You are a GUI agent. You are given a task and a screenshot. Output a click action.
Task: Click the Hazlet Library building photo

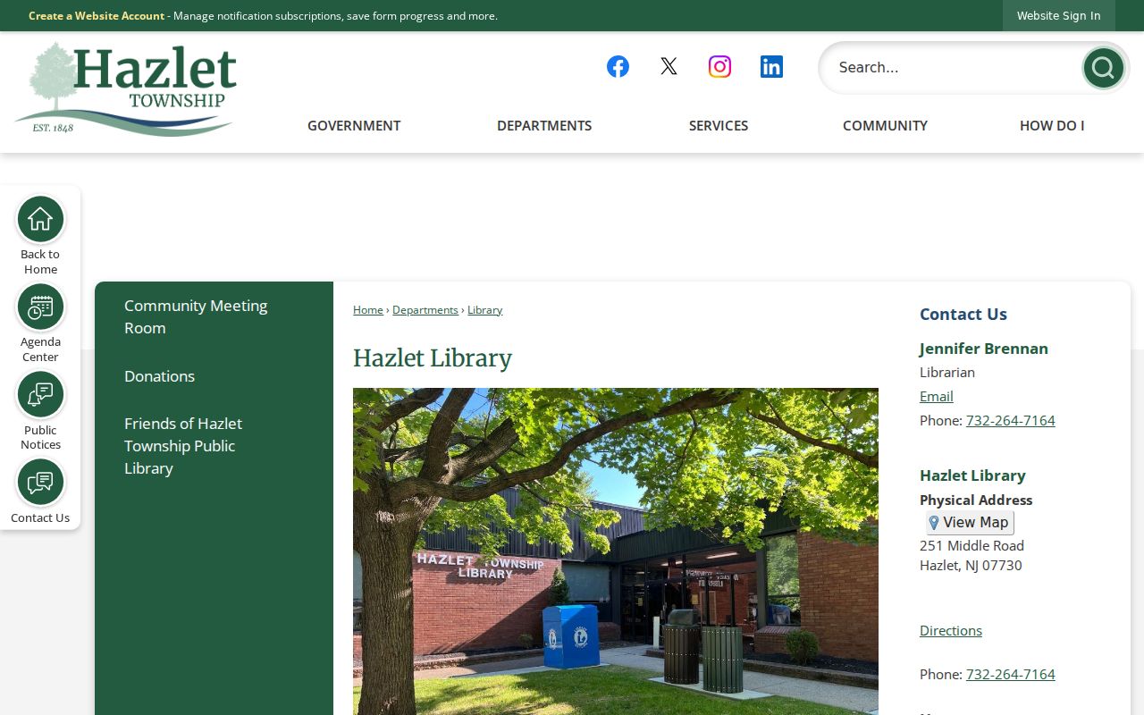pos(616,551)
